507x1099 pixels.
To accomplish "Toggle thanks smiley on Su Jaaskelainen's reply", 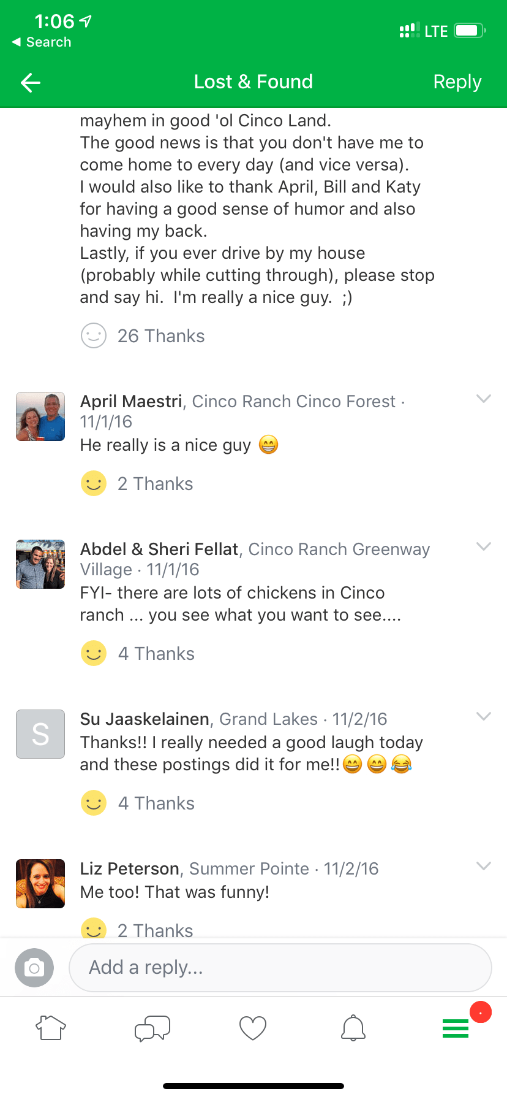I will (94, 803).
